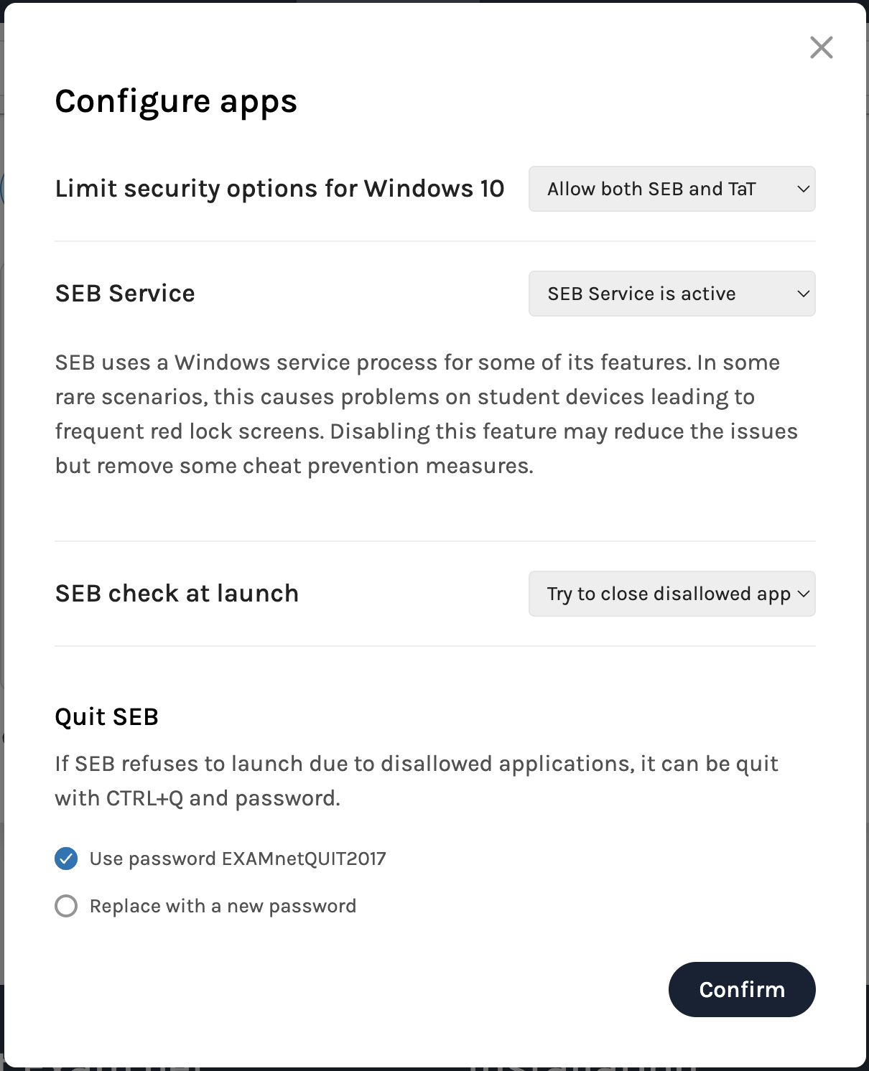Viewport: 869px width, 1071px height.
Task: Click chevron on Try to close disallowed app
Action: coord(803,594)
